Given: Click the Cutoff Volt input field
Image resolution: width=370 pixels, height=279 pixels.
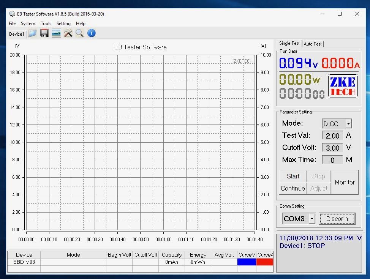Looking at the screenshot, I should pos(332,148).
